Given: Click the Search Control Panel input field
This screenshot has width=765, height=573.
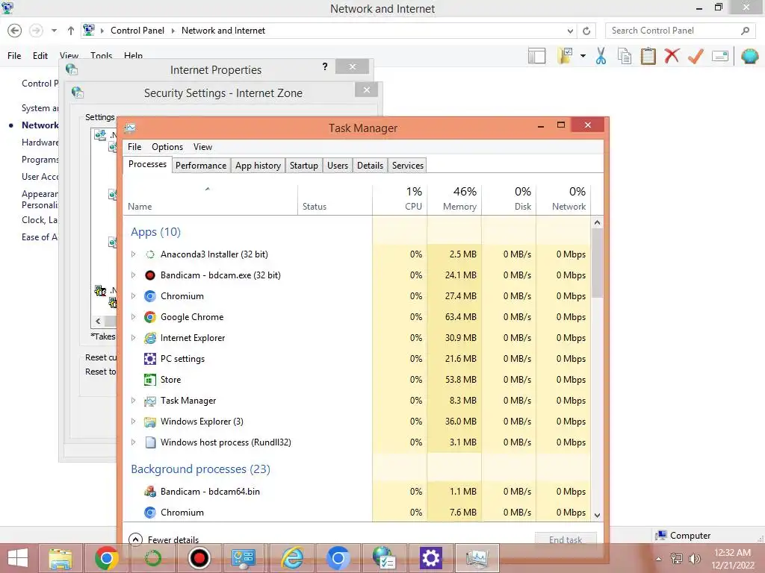Looking at the screenshot, I should [673, 31].
